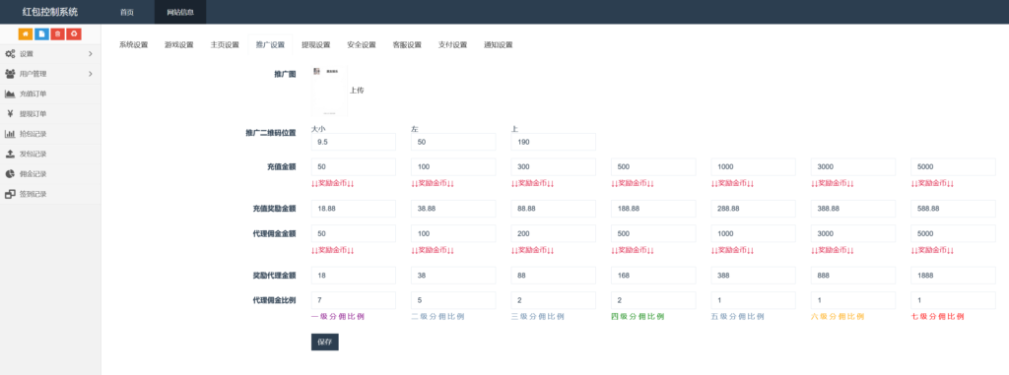Viewport: 1009px width, 375px height.
Task: Switch to the 系统设置 tab
Action: click(x=133, y=45)
